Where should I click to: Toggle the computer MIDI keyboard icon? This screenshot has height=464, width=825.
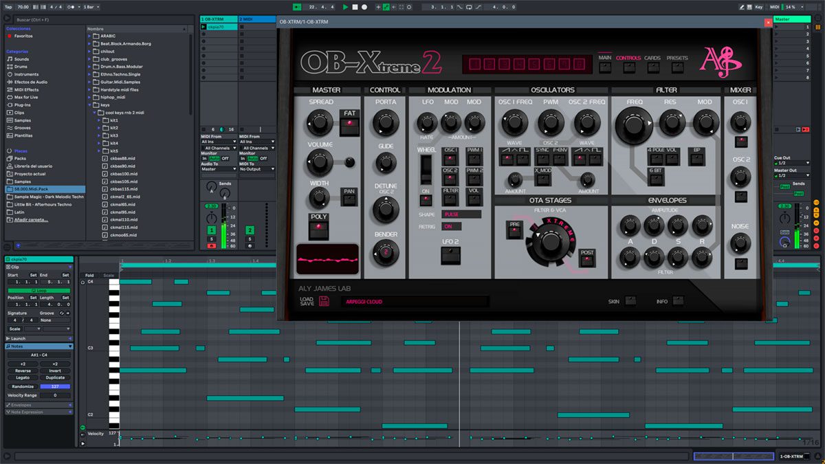click(750, 7)
